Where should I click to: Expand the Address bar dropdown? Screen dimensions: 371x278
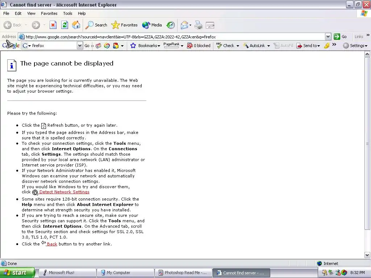coord(328,37)
